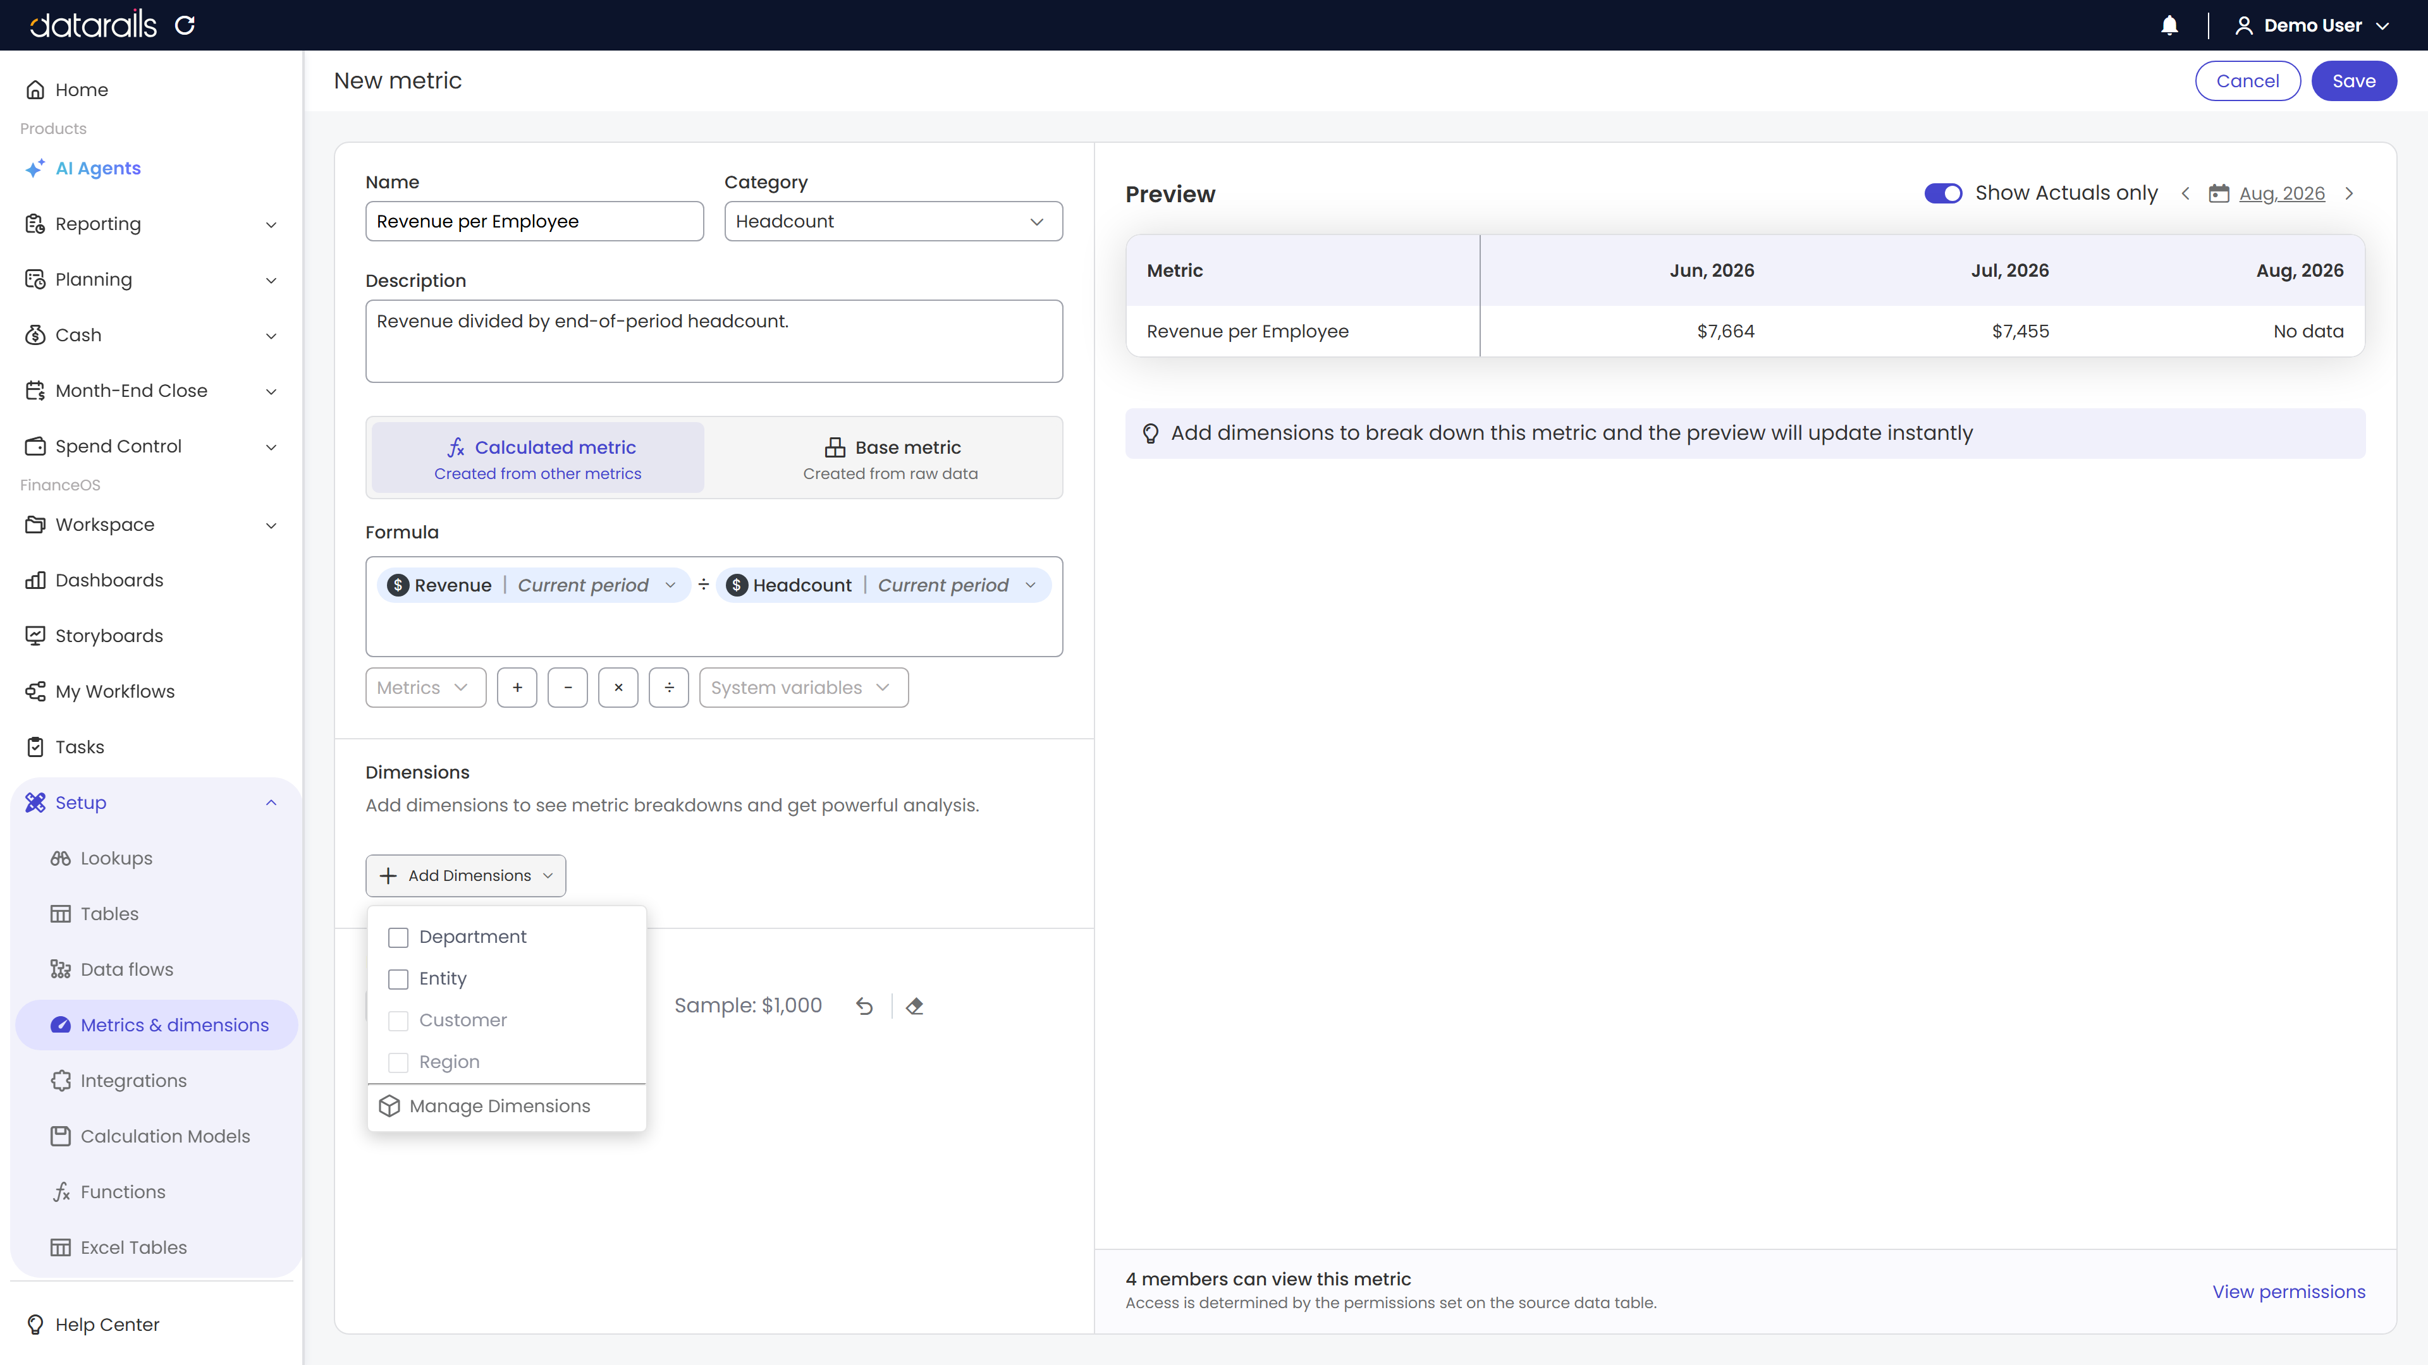Click the Home icon in sidebar
The width and height of the screenshot is (2428, 1365).
[x=35, y=90]
